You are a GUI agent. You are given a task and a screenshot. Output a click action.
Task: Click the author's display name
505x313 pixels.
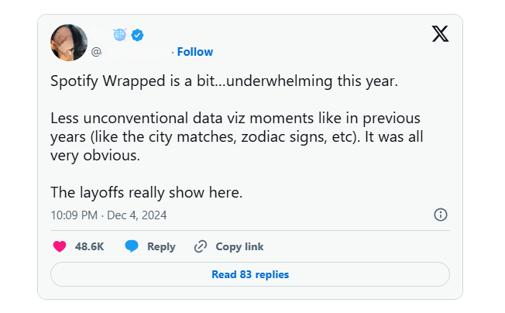pyautogui.click(x=101, y=34)
